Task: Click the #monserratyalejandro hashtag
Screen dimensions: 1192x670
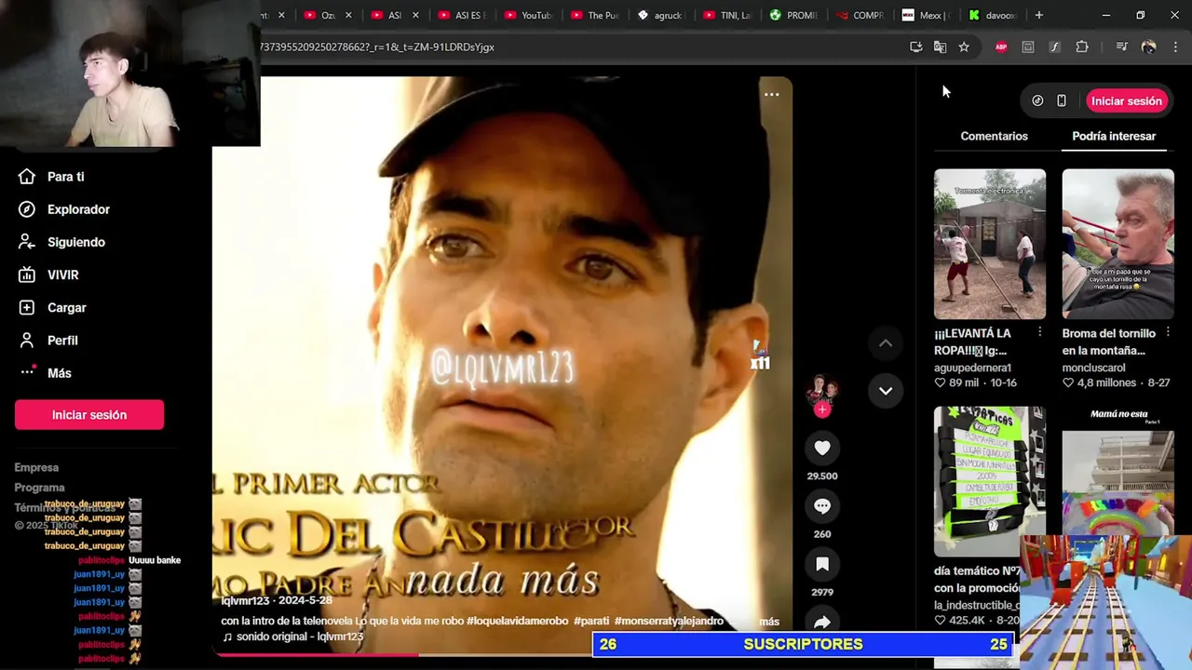Action: click(669, 622)
